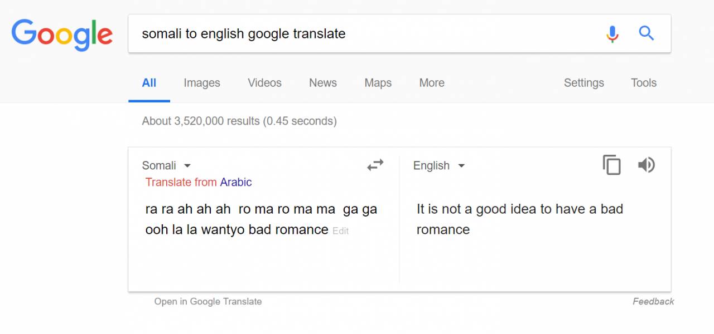Viewport: 714px width, 334px height.
Task: Click into the Google search box
Action: (363, 34)
